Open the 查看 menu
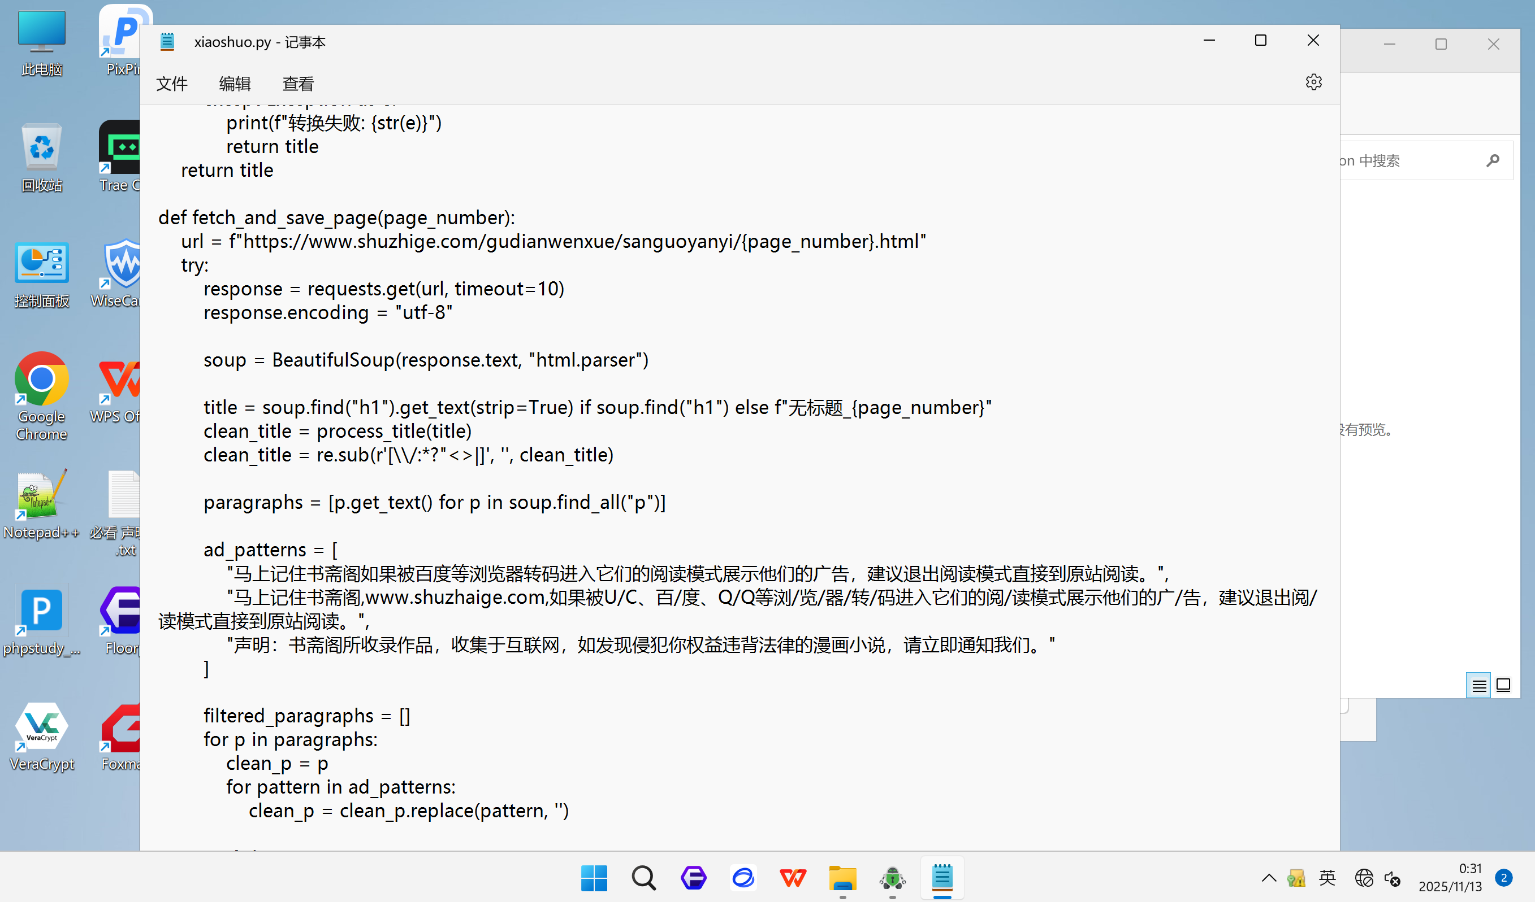1535x902 pixels. click(x=298, y=84)
